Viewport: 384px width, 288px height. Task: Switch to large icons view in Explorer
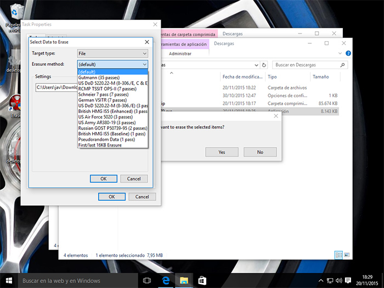coord(347,255)
